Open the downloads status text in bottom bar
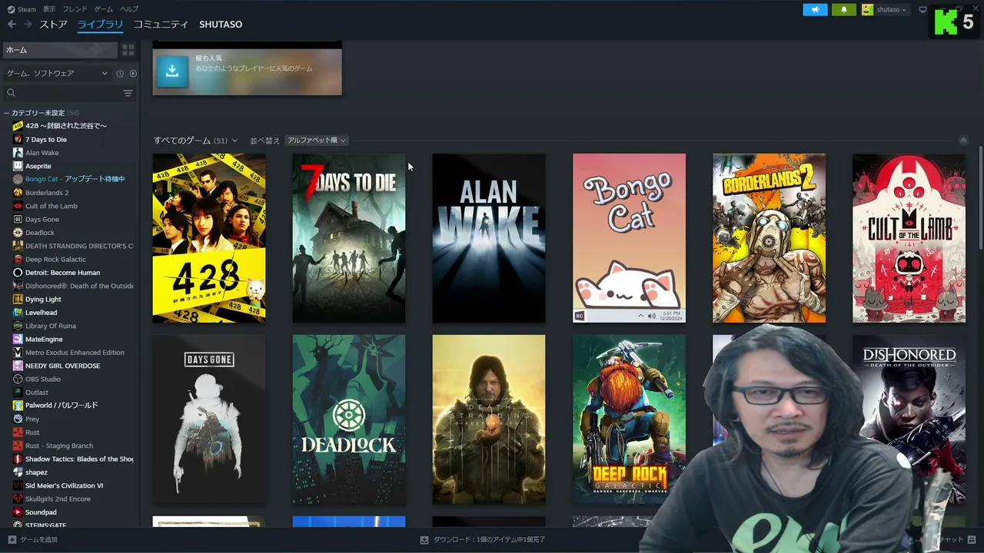The height and width of the screenshot is (553, 984). pos(490,540)
